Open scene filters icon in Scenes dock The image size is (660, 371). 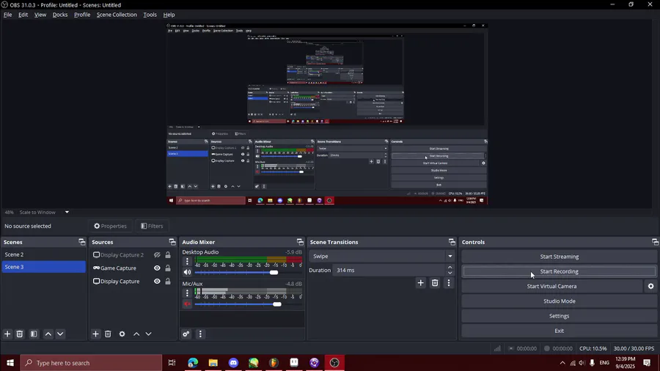[x=34, y=334]
